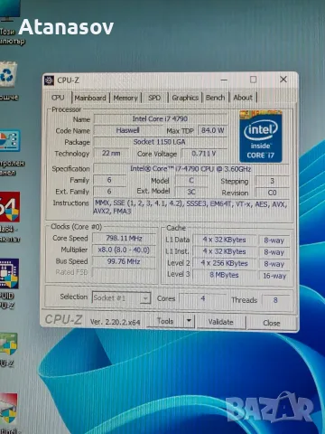325x434 pixels.
Task: Select the Instructions list text
Action: pyautogui.click(x=190, y=207)
